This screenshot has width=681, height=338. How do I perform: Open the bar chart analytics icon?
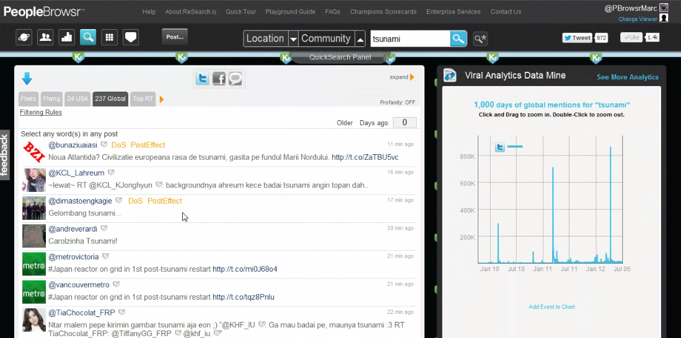[66, 38]
